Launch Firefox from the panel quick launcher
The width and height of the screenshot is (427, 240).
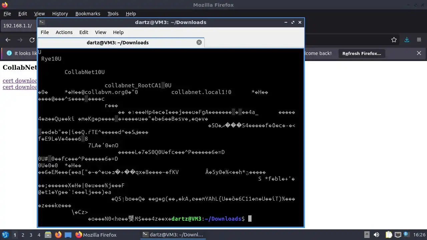58,235
